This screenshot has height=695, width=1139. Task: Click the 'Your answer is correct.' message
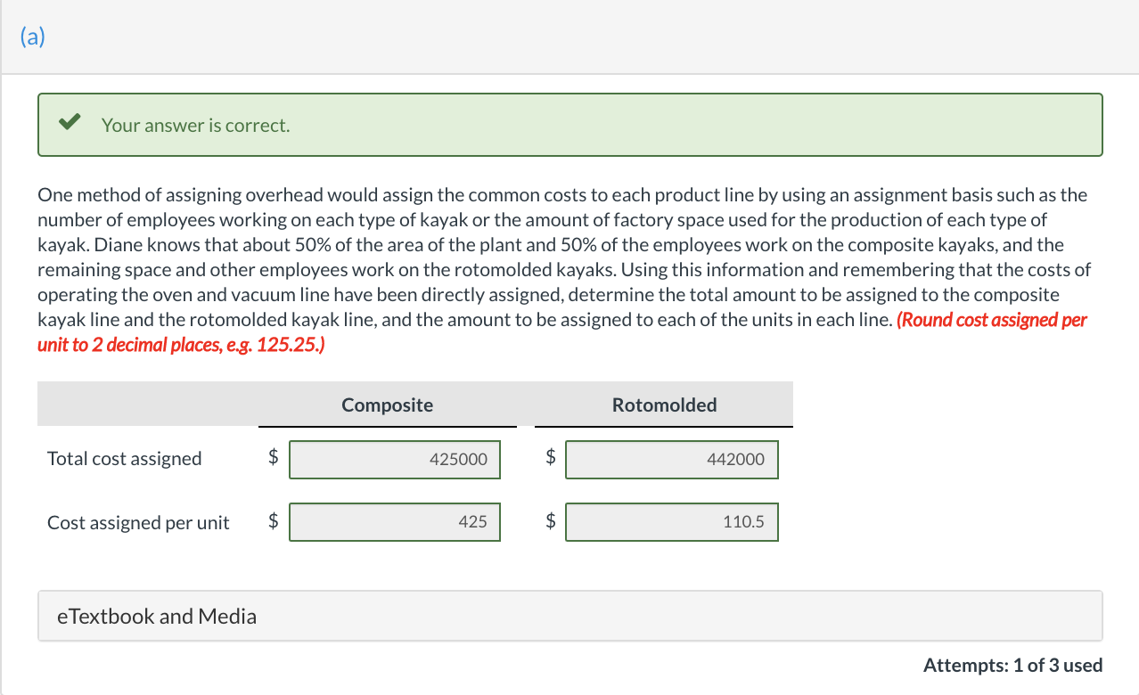click(x=196, y=126)
